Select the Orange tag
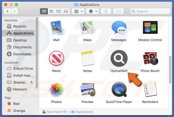The image size is (174, 117). coord(18,111)
